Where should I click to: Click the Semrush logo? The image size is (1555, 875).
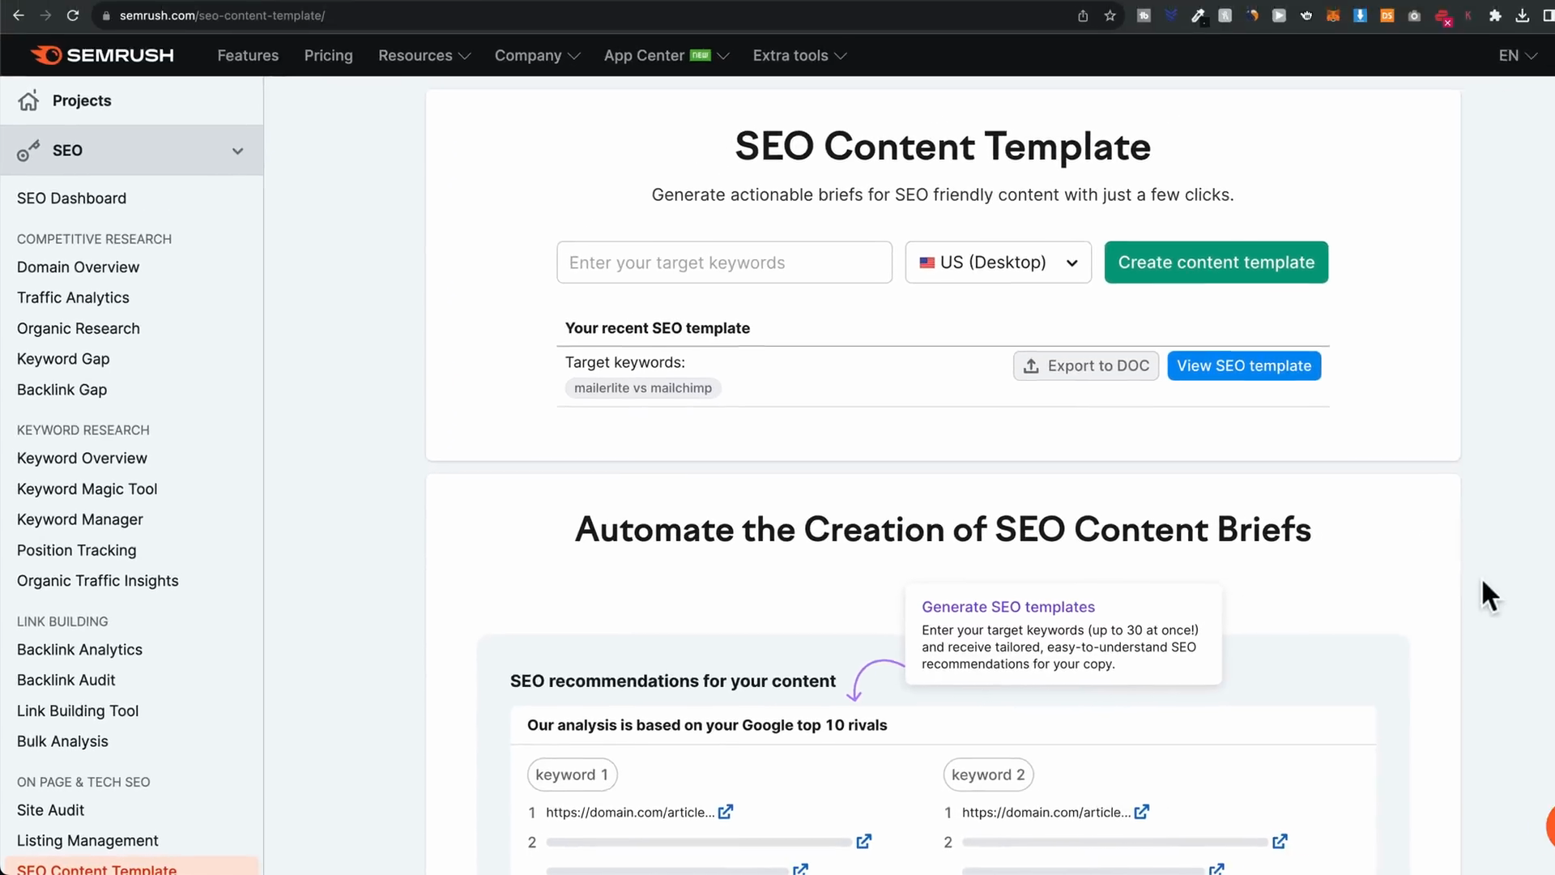[x=103, y=55]
